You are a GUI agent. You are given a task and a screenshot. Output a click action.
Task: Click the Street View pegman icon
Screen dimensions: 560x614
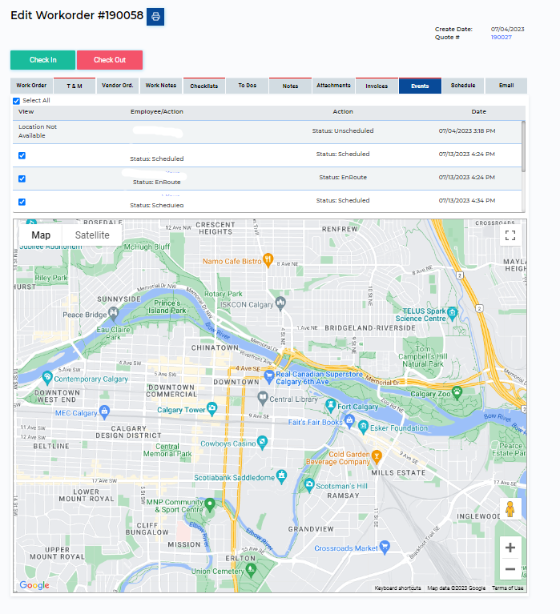point(510,509)
